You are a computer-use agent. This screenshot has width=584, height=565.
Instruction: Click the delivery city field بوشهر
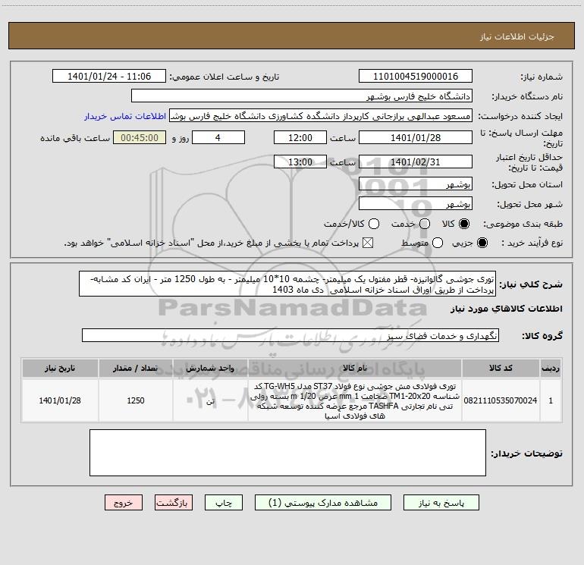pyautogui.click(x=416, y=204)
